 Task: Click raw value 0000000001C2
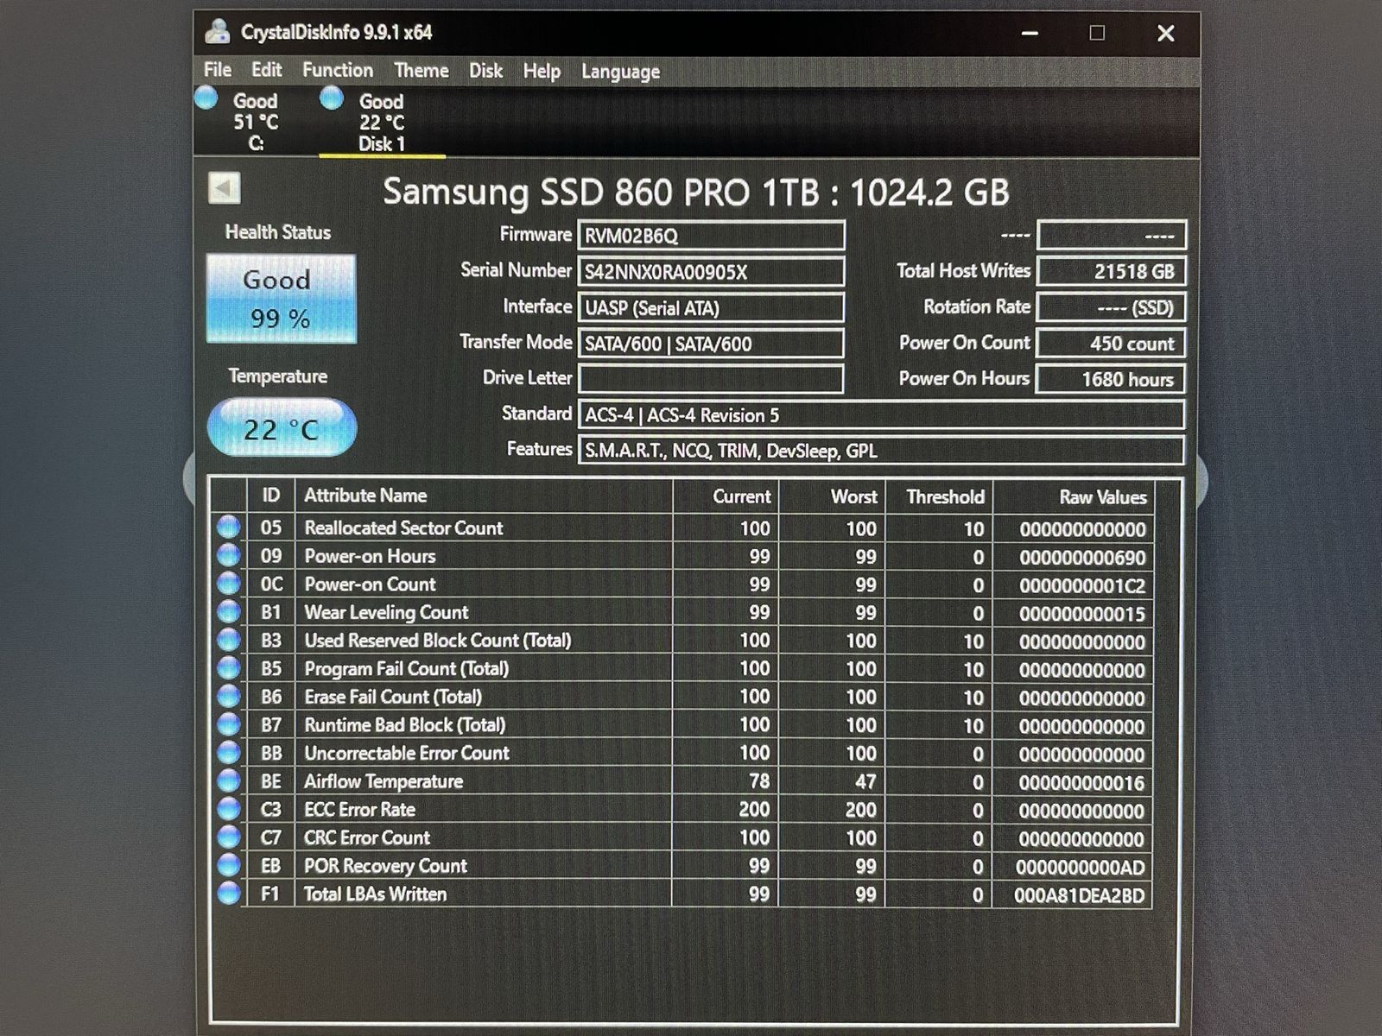tap(1082, 586)
